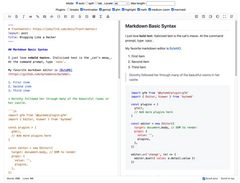
Task: Insert math formula with sigma icon
Action: click(101, 17)
